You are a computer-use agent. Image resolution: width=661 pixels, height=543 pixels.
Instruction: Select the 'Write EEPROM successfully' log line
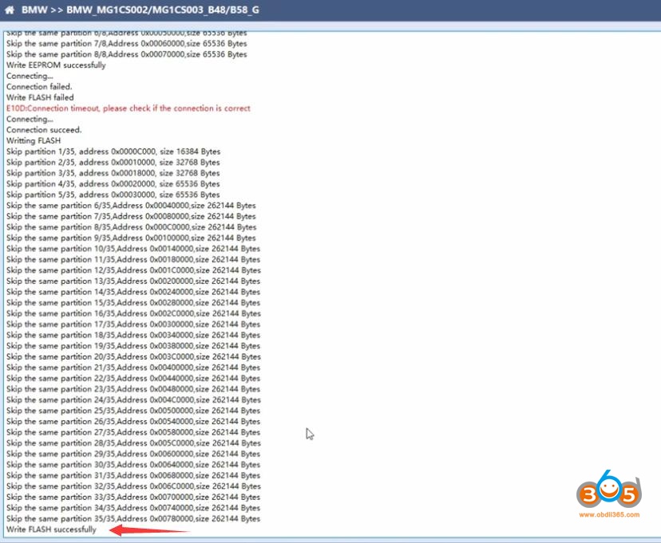(56, 65)
